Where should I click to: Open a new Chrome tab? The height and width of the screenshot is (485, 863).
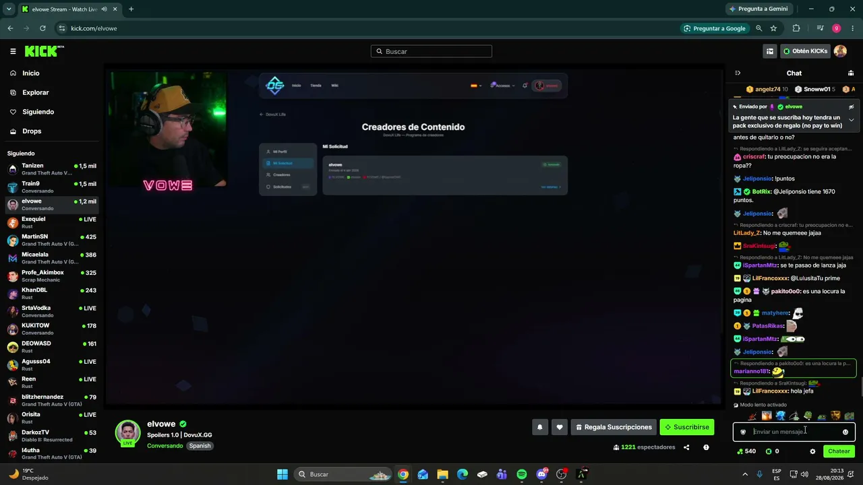coord(131,9)
